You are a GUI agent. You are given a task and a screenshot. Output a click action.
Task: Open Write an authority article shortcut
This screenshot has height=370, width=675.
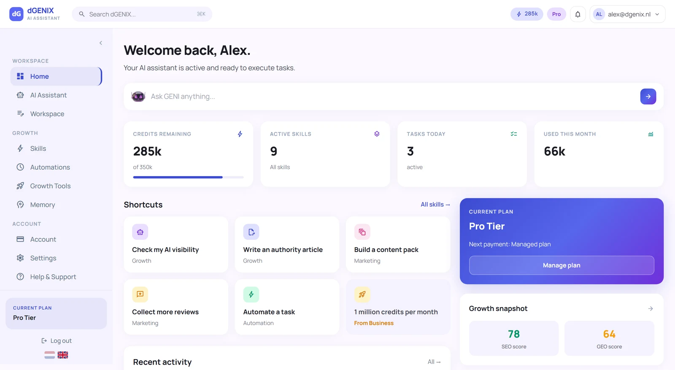point(287,244)
